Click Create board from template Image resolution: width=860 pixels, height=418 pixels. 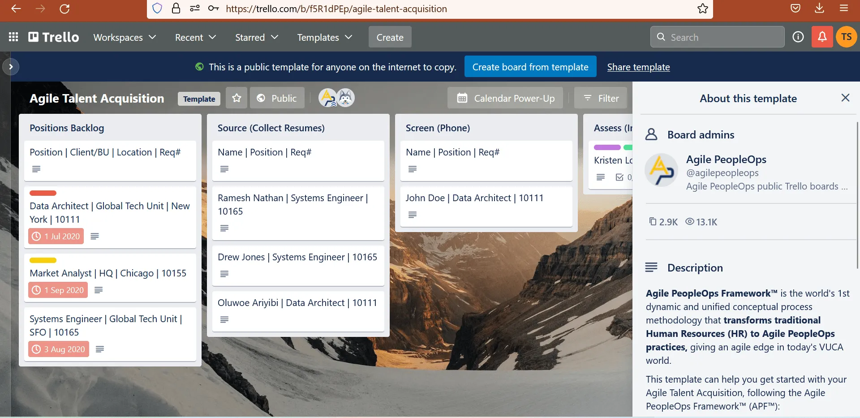point(530,67)
